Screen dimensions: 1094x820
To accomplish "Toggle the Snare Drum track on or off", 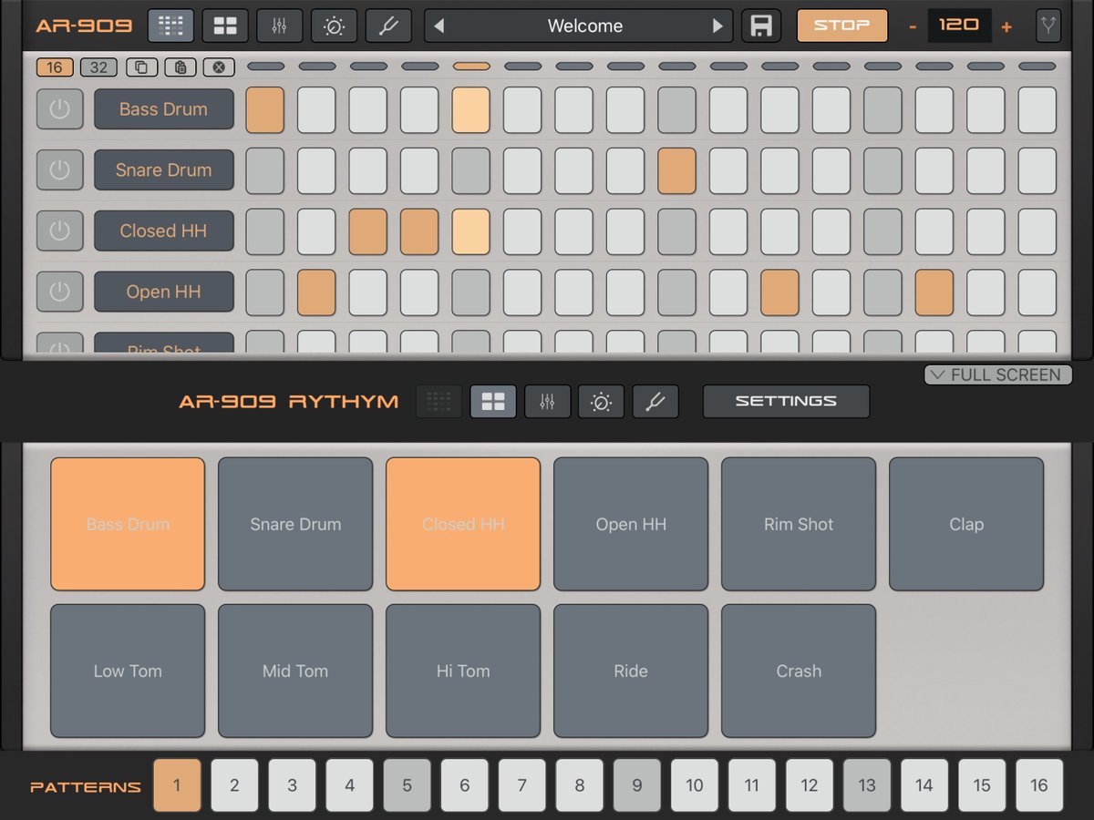I will (x=59, y=169).
